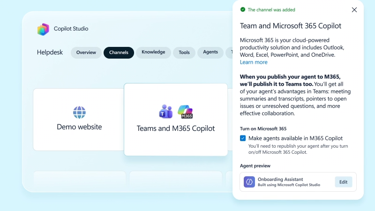Click the 'Agent preview' label
This screenshot has height=211, width=375.
(255, 166)
